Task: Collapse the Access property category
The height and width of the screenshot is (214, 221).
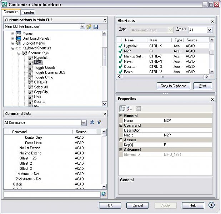Action: tap(121, 140)
